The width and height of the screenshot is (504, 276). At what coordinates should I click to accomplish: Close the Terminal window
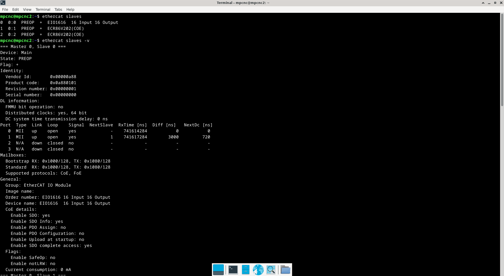coord(501,3)
